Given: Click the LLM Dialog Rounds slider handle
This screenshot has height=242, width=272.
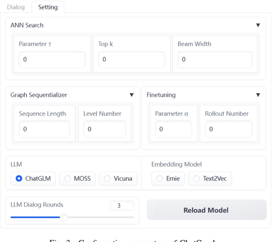Looking at the screenshot, I should pos(64,217).
